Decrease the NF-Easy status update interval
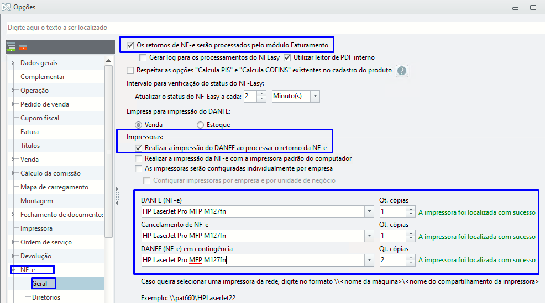The width and height of the screenshot is (545, 303). (x=262, y=99)
